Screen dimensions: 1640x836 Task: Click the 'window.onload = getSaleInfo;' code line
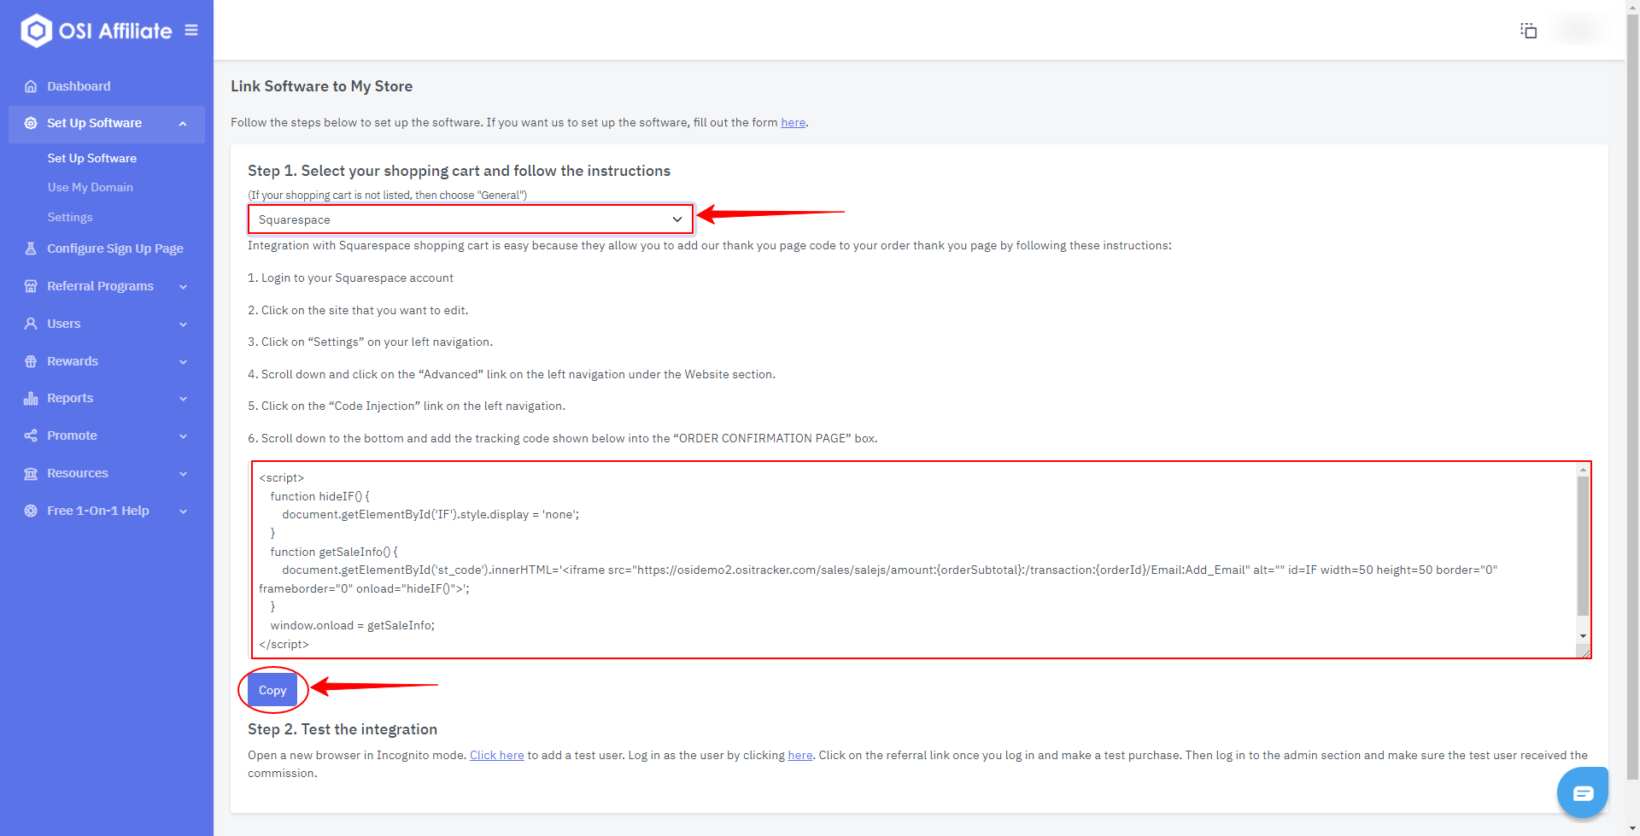tap(353, 625)
